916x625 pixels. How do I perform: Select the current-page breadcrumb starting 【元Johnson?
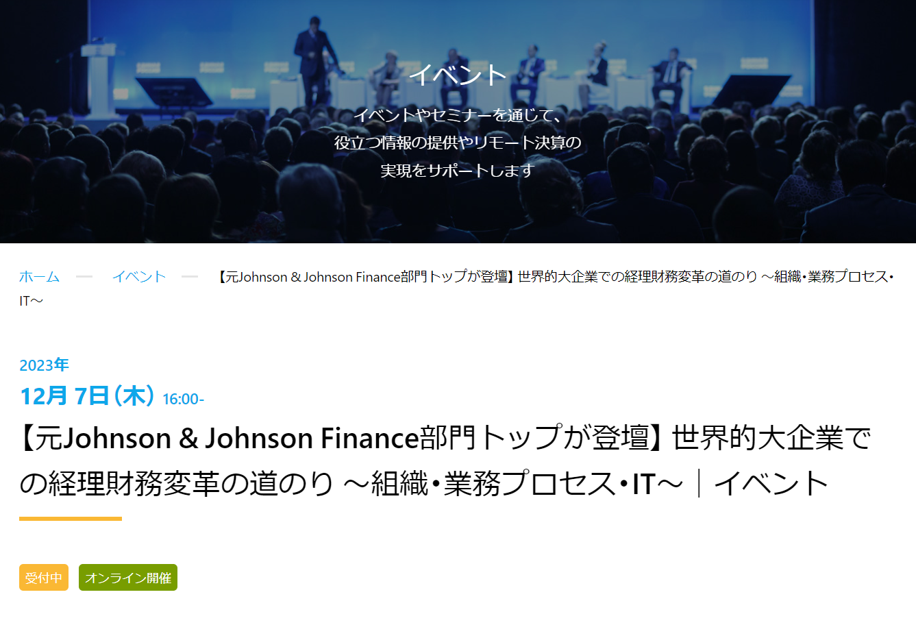click(456, 289)
